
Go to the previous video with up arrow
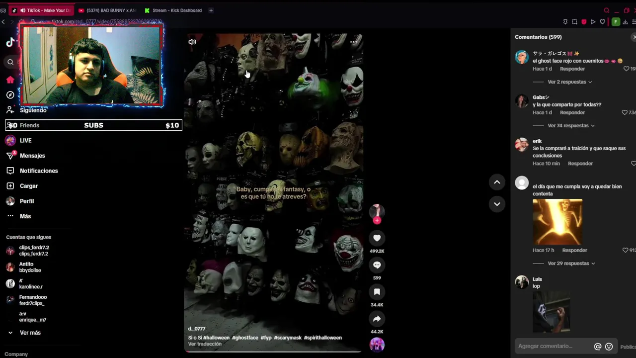click(497, 182)
